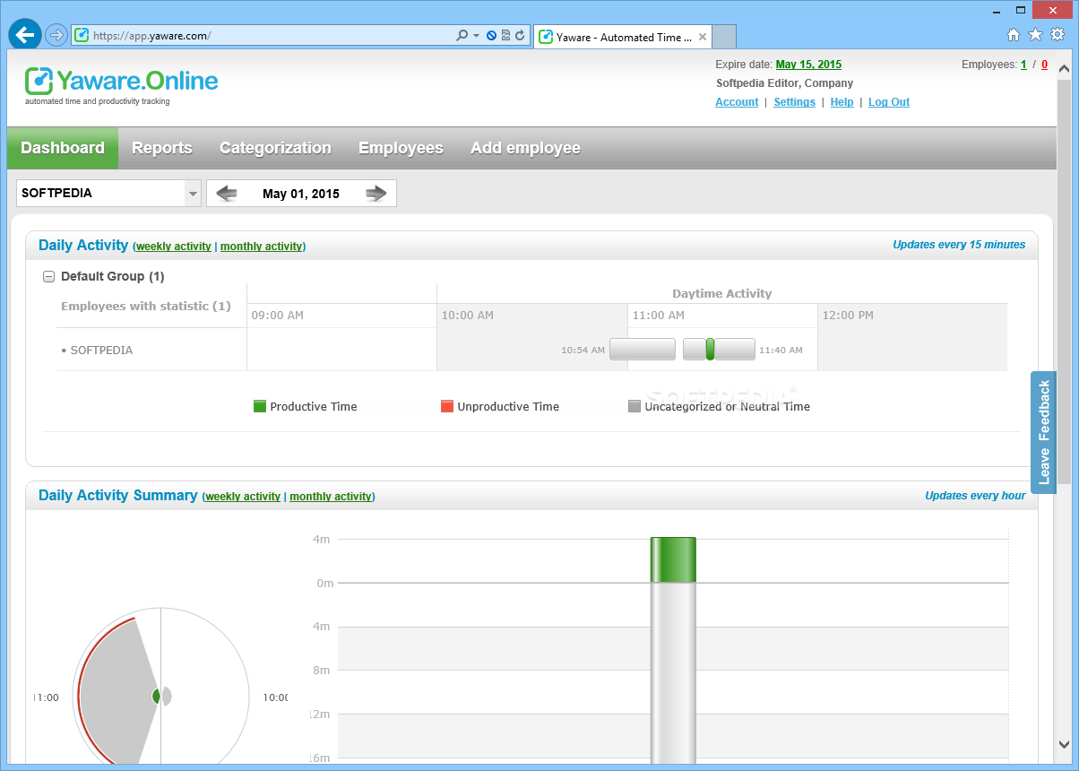The width and height of the screenshot is (1079, 771).
Task: Click the Settings link
Action: tap(794, 102)
